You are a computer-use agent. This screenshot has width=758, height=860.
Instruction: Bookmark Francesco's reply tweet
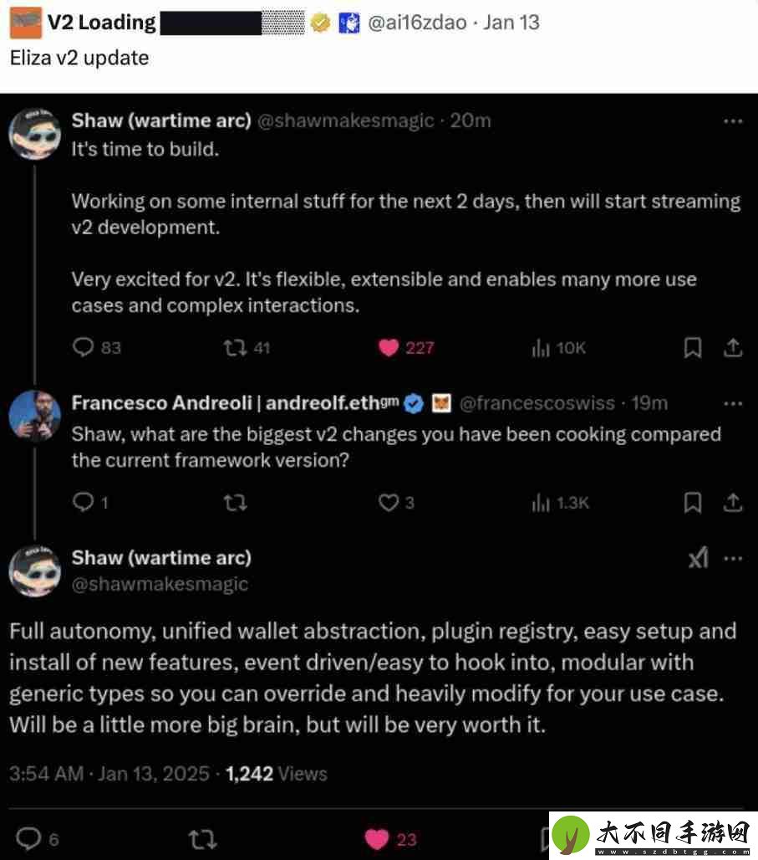pyautogui.click(x=693, y=503)
